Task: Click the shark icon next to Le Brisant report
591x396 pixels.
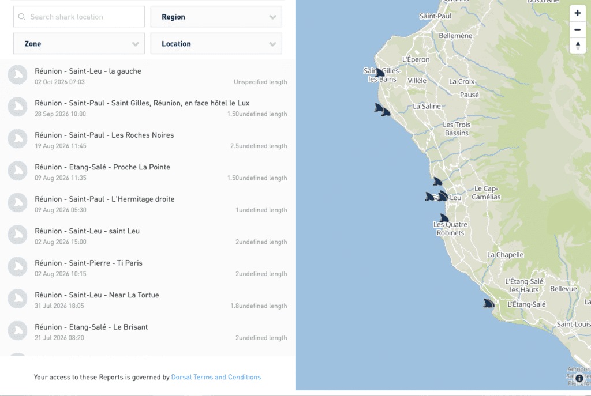Action: point(18,331)
